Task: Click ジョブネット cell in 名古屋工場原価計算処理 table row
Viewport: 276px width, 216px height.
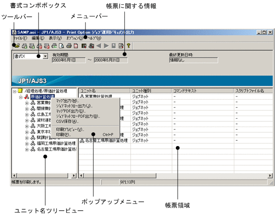Action: pos(140,140)
